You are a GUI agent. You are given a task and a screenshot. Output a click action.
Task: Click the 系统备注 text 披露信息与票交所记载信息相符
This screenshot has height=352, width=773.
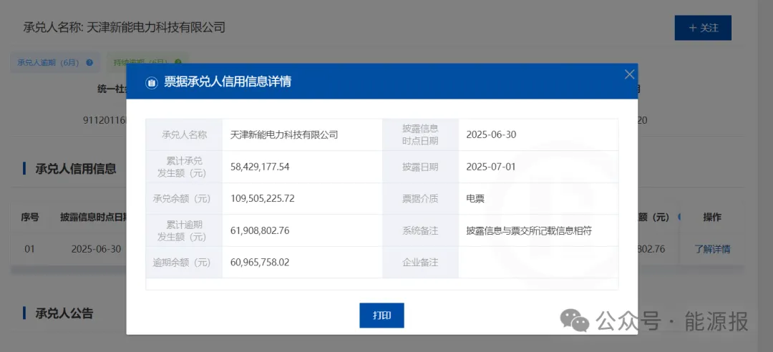pyautogui.click(x=529, y=230)
